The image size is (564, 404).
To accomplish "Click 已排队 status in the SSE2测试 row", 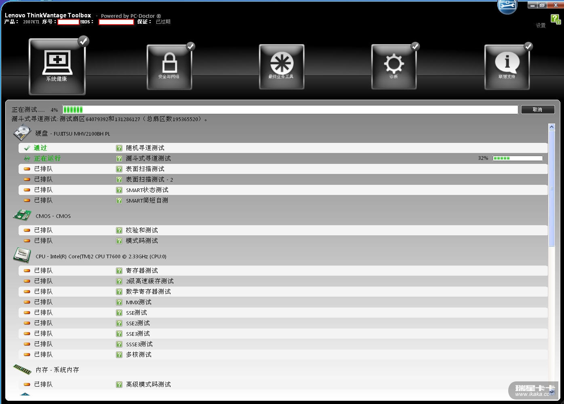I will (43, 323).
